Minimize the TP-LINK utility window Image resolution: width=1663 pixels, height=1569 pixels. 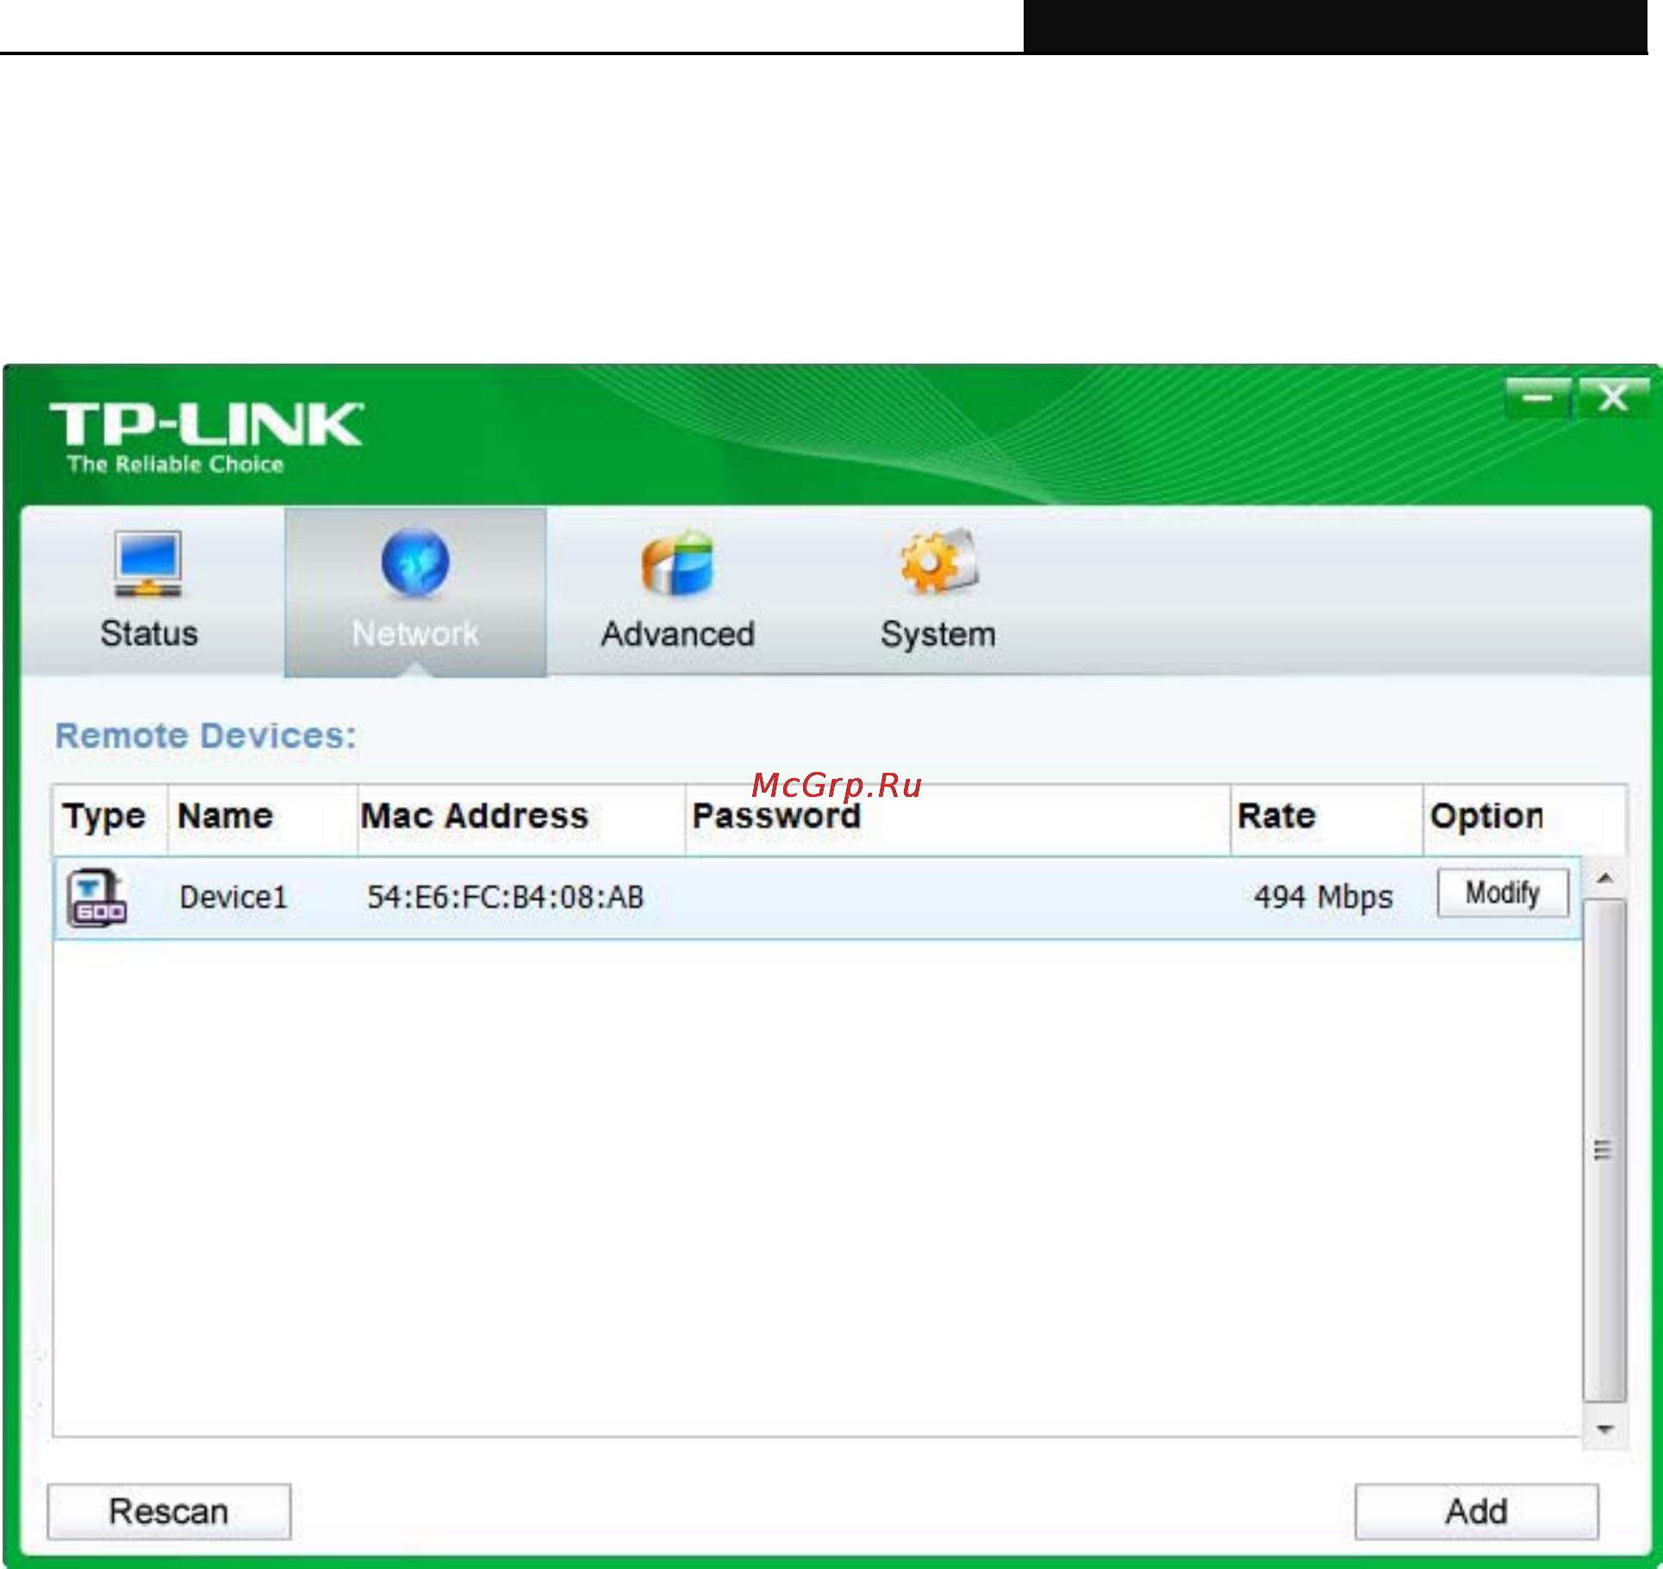click(x=1538, y=398)
